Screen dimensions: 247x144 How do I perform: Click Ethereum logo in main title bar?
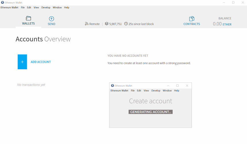(2, 3)
